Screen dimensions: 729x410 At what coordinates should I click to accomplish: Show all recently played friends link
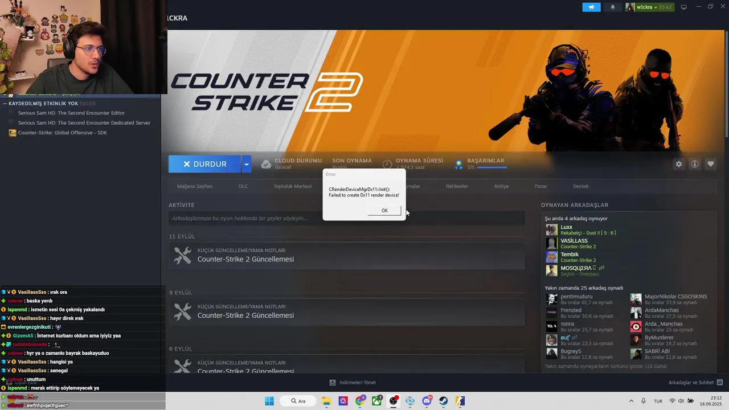coord(605,366)
